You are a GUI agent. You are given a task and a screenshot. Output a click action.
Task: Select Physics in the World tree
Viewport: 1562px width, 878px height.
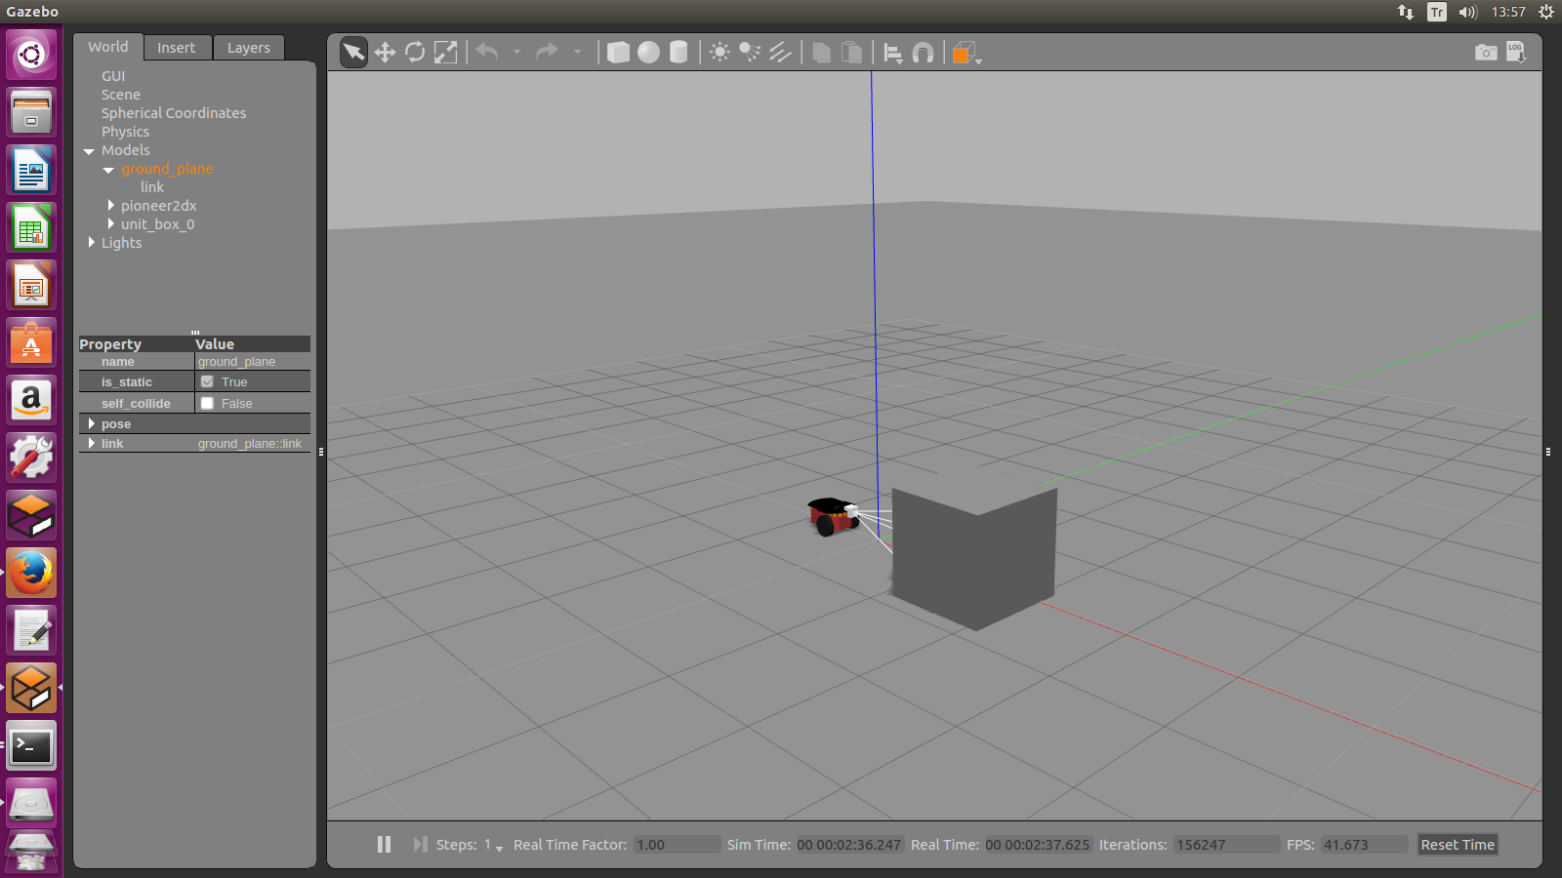(125, 132)
